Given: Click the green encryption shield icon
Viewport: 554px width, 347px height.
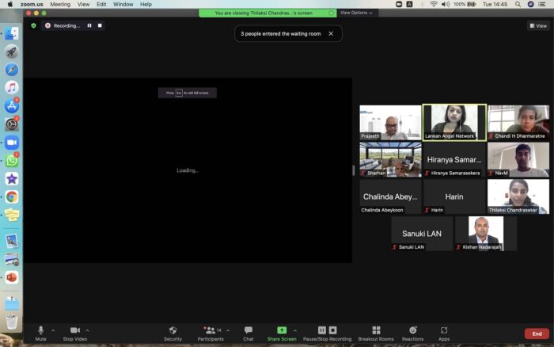Looking at the screenshot, I should 33,25.
